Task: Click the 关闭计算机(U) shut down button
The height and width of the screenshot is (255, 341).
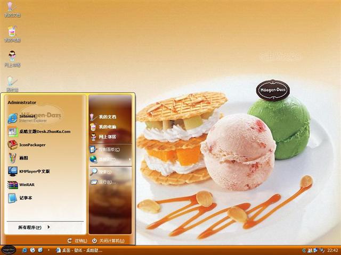Action: click(108, 241)
